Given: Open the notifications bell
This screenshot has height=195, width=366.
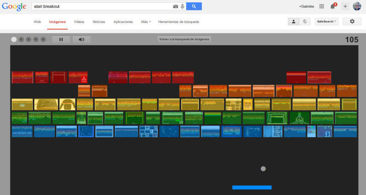Looking at the screenshot, I should click(333, 6).
